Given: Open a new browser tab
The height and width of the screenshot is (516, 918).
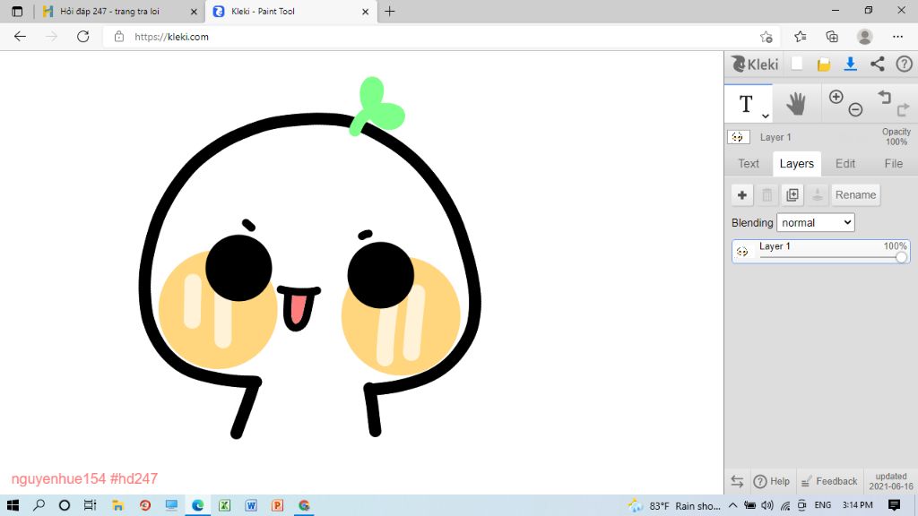Looking at the screenshot, I should 390,11.
